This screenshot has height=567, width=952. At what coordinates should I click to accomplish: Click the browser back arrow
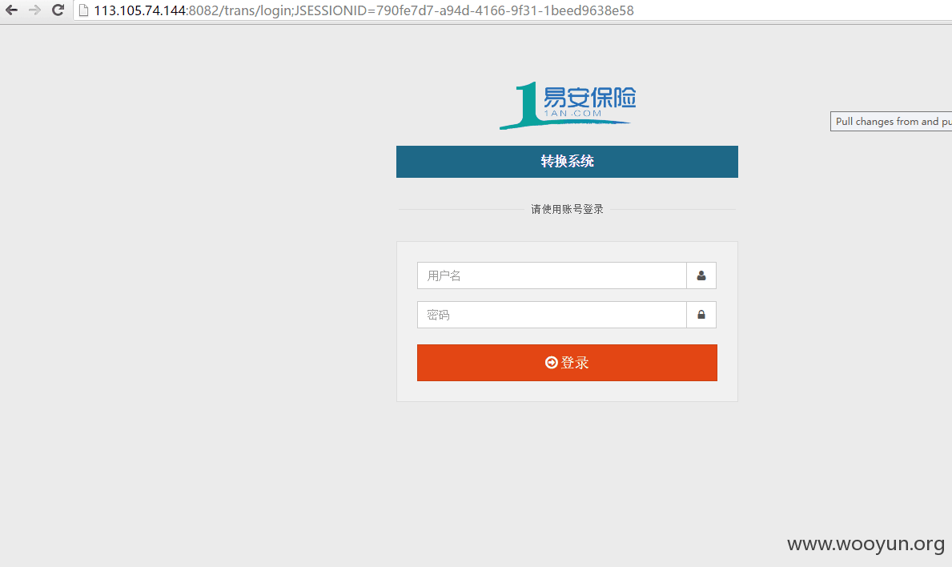tap(11, 10)
